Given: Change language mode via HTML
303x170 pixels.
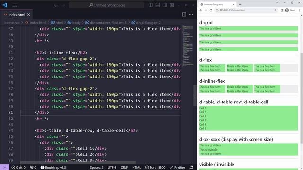Looking at the screenshot, I should [136, 167].
